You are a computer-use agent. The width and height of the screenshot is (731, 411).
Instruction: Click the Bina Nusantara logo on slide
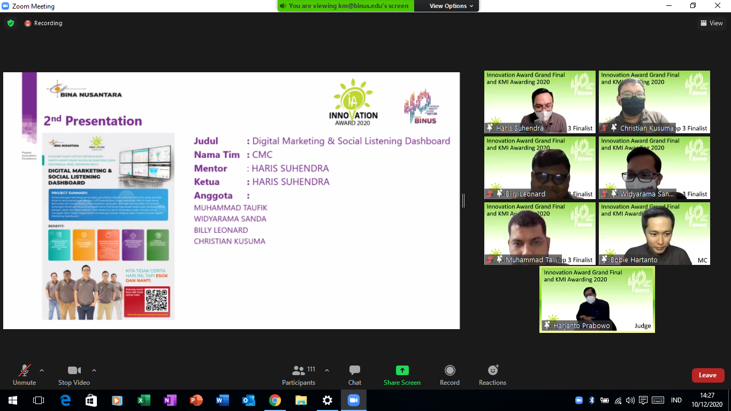[84, 89]
